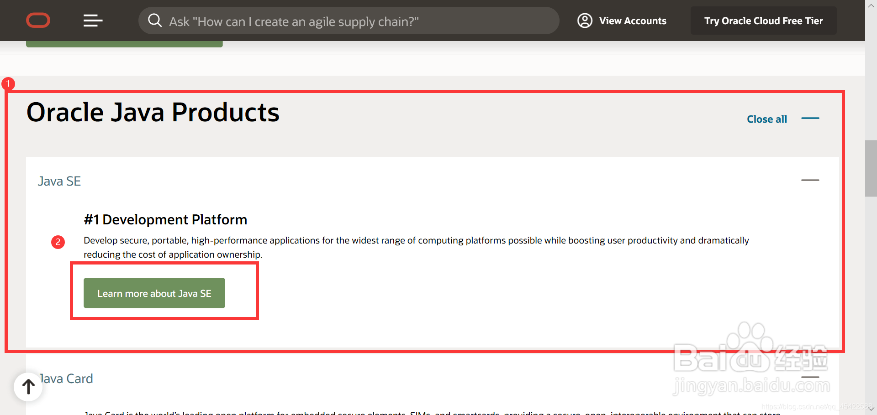
Task: Open View Accounts link
Action: (x=633, y=21)
